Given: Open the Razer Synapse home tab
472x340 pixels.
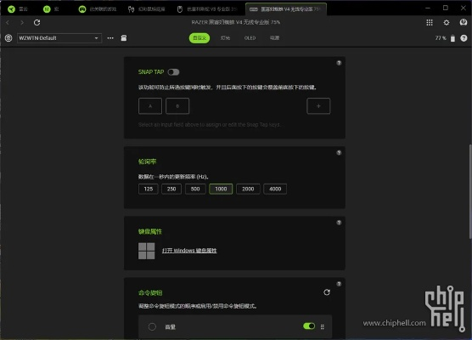Looking at the screenshot, I should 18,9.
